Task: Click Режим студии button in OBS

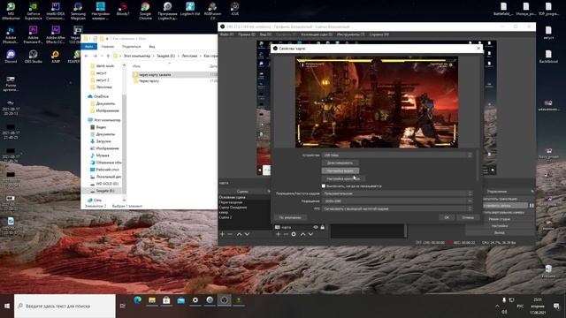Action: point(500,219)
